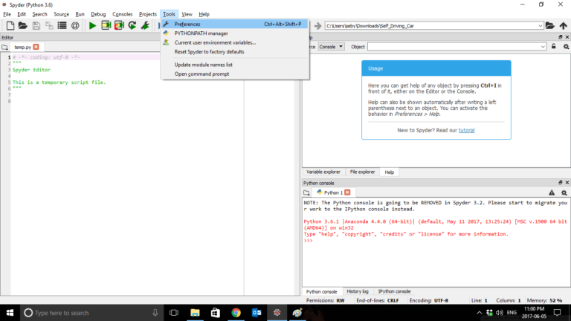Click the console warning triangle icon
The width and height of the screenshot is (571, 321).
(552, 192)
